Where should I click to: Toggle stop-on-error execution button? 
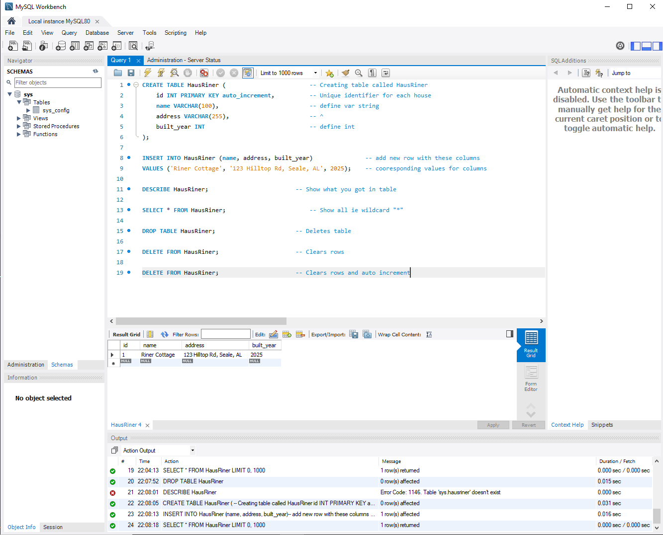(x=204, y=73)
